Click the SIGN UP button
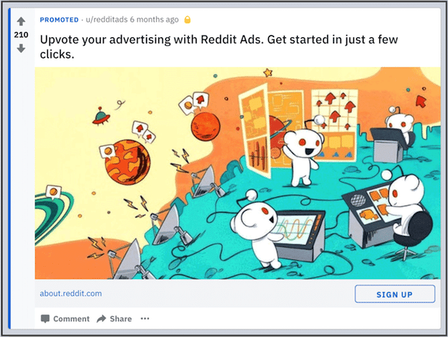The height and width of the screenshot is (337, 448). point(395,294)
